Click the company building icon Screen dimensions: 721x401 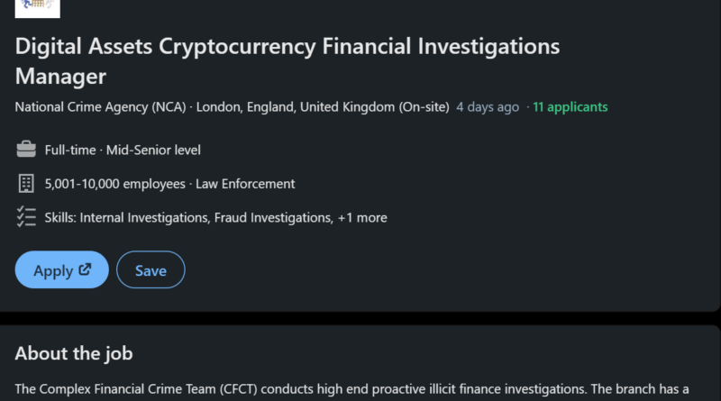click(25, 184)
